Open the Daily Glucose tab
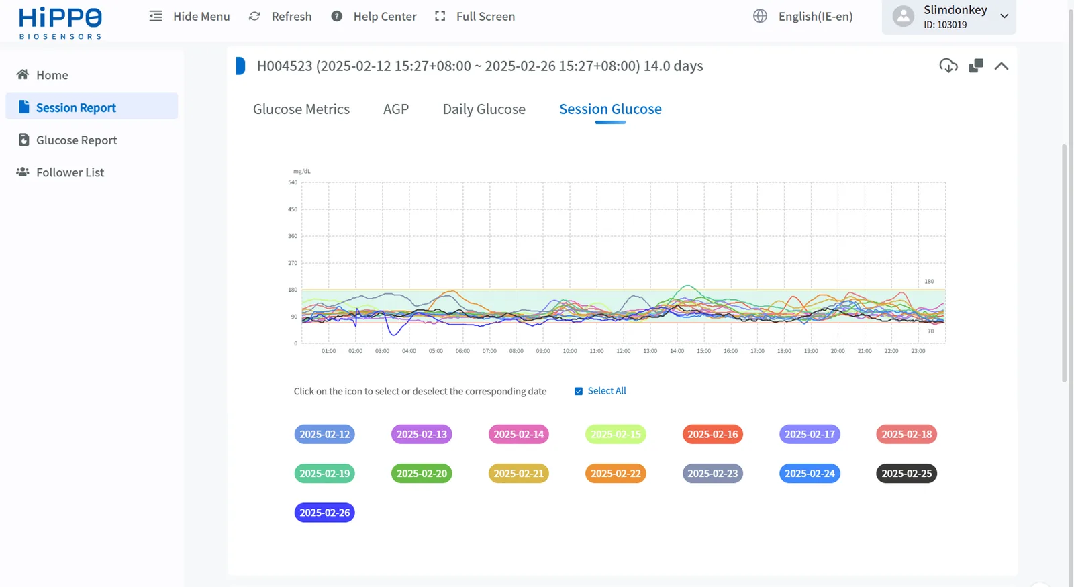 (x=484, y=109)
